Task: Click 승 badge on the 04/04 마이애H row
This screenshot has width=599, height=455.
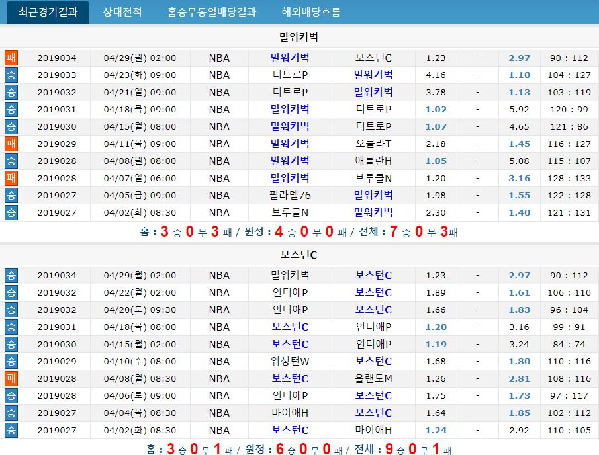Action: (11, 413)
